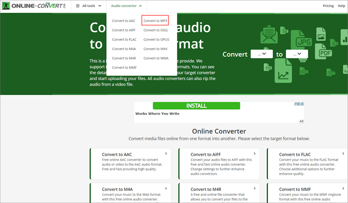
Task: Open the source format dropdown after Convert
Action: tap(261, 54)
